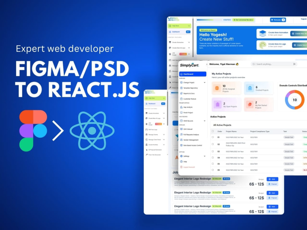Open Pull Requests Analysis pie icon

tap(181, 134)
